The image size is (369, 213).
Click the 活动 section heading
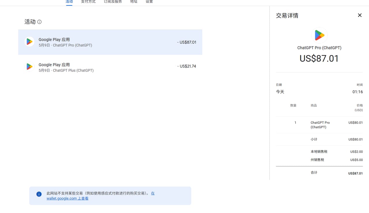(30, 22)
